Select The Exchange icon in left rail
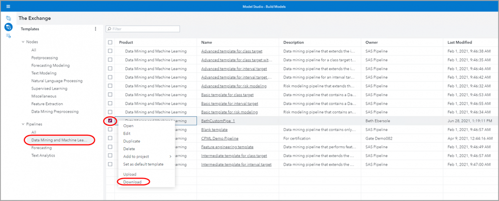 click(x=8, y=27)
